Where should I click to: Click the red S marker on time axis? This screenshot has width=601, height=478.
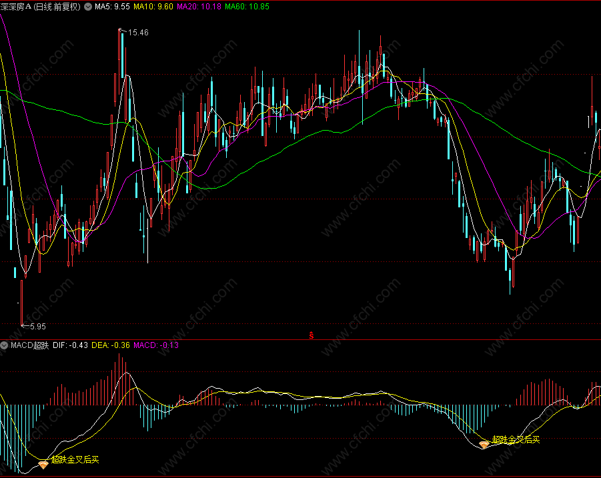[312, 335]
